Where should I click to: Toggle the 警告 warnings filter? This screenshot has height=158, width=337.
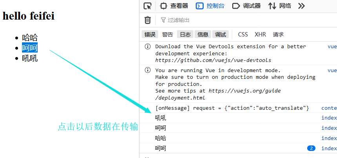click(x=168, y=35)
